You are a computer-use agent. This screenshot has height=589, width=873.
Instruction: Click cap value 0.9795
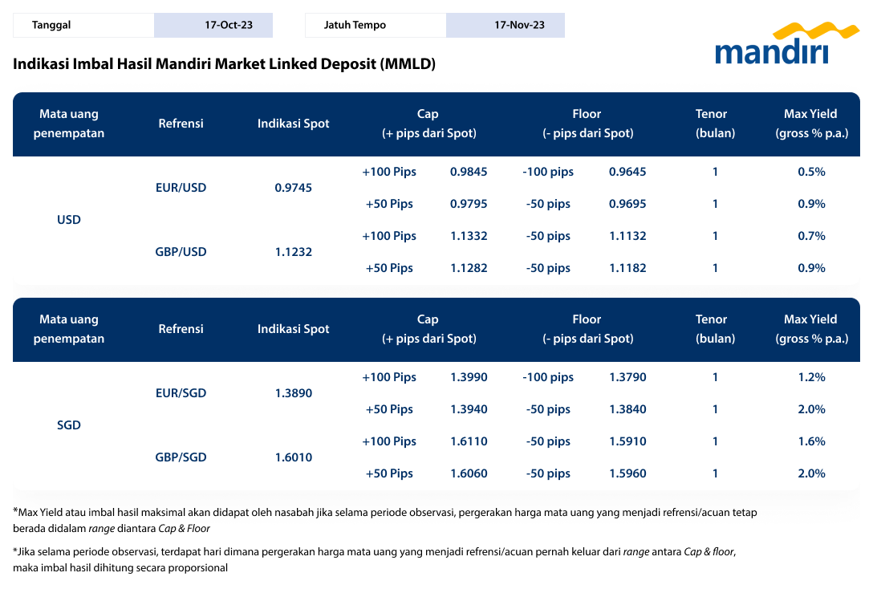click(x=469, y=204)
